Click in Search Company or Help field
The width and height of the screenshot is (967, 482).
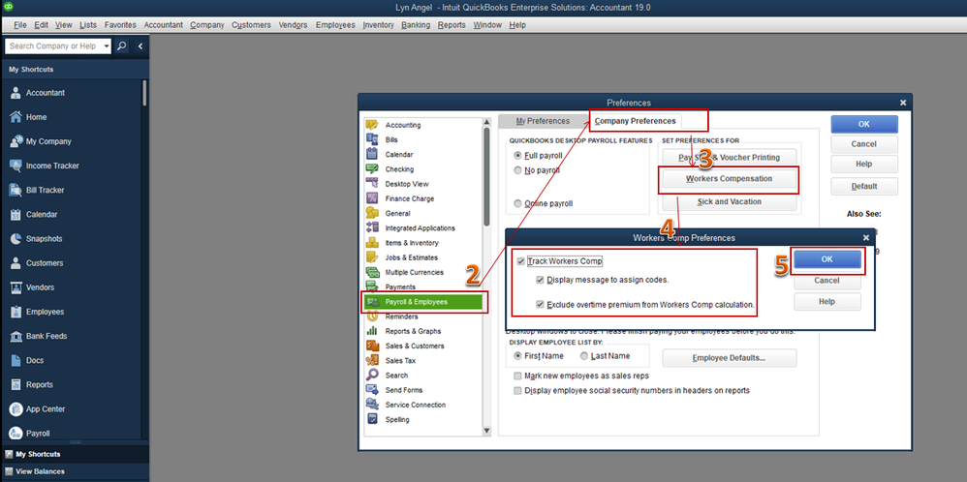pos(54,46)
